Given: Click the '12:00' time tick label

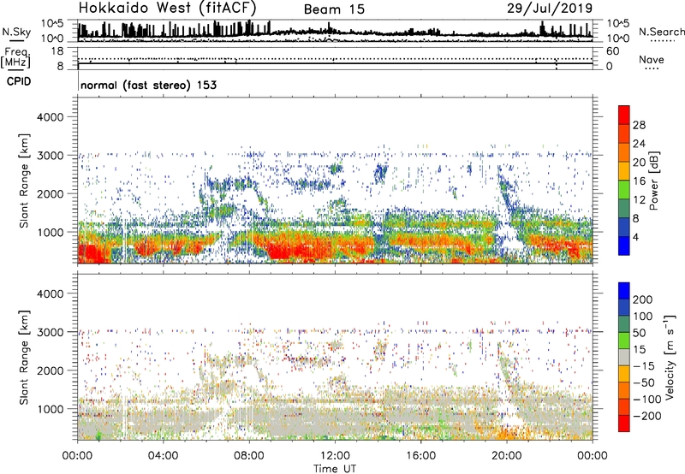Looking at the screenshot, I should 335,456.
